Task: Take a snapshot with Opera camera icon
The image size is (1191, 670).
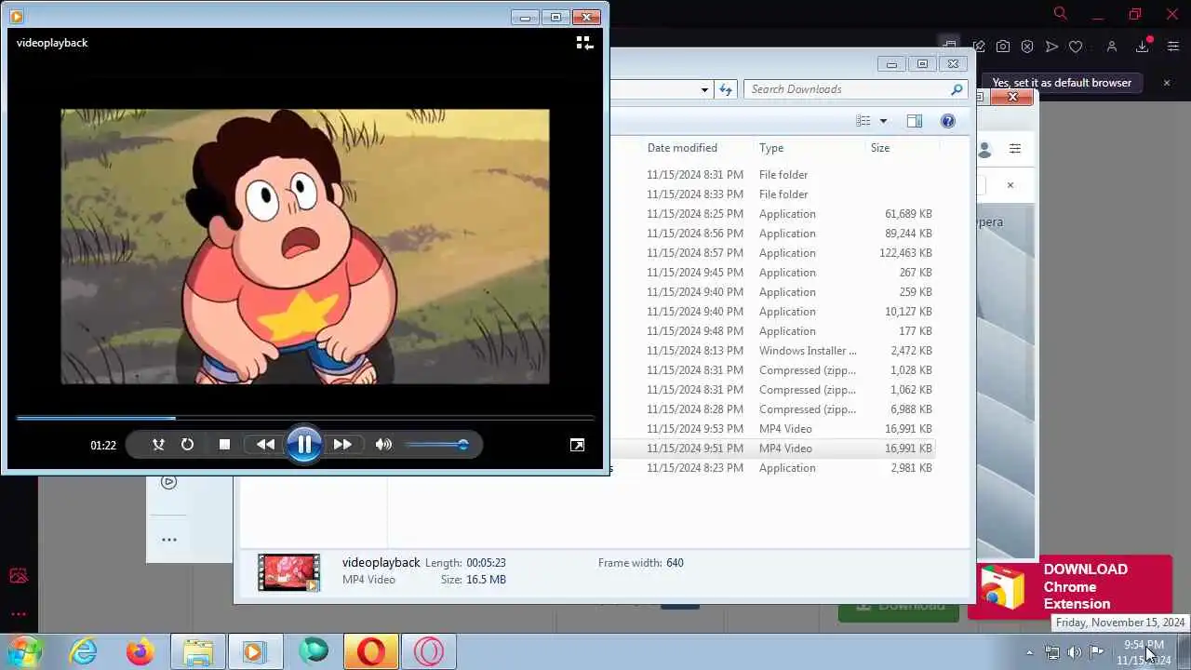Action: pos(1003,47)
